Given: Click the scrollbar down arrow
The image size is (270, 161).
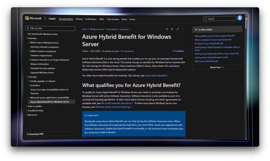Looking at the screenshot, I should point(246,139).
